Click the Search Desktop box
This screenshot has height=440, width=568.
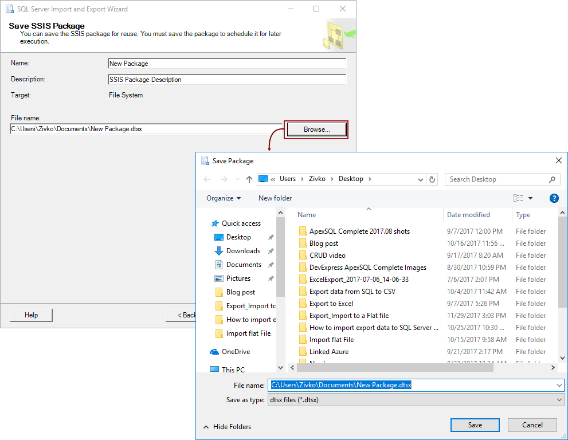(x=503, y=179)
